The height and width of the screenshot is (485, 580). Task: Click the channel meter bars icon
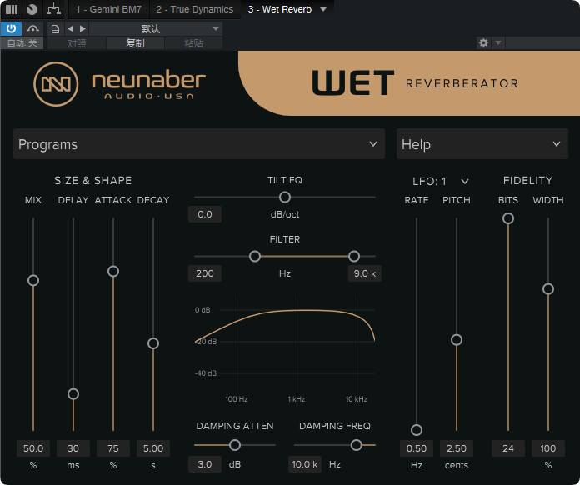tap(12, 9)
